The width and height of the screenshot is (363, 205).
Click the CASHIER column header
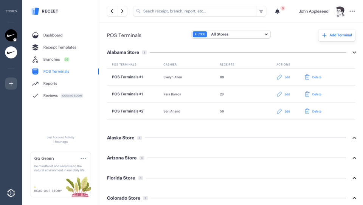[x=170, y=64]
